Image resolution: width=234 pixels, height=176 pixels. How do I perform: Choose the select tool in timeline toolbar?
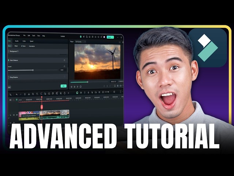11,95
